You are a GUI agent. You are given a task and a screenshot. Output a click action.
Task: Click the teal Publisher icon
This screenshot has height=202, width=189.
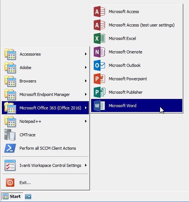pos(99,92)
